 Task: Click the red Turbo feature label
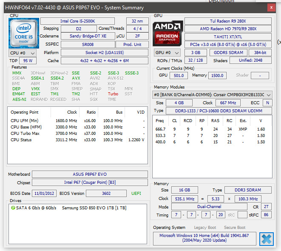click(113, 94)
